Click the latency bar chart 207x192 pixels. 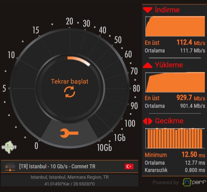pyautogui.click(x=175, y=138)
